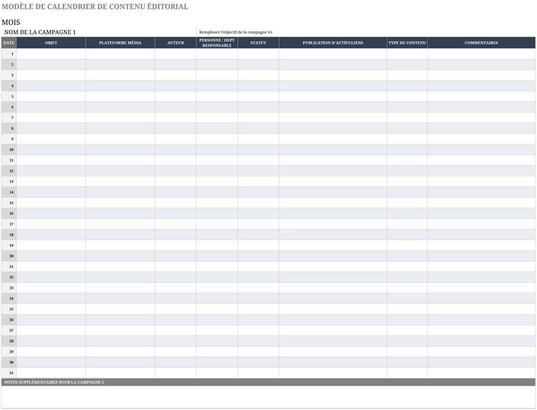Click date cell 19
The width and height of the screenshot is (537, 410).
click(9, 245)
